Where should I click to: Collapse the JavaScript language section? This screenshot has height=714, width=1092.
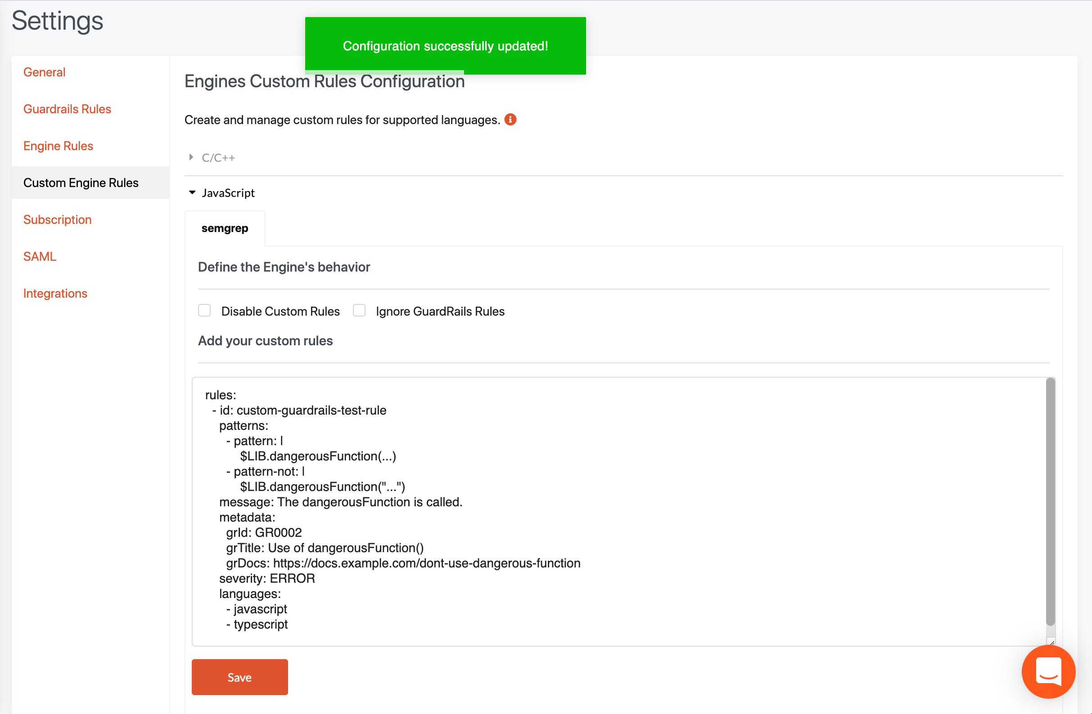click(x=228, y=193)
